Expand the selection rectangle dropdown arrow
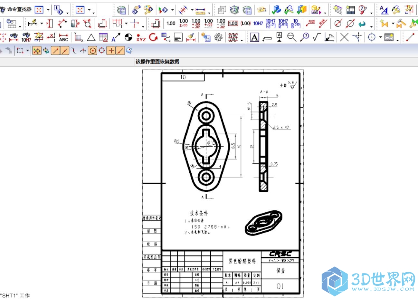This screenshot has width=418, height=299. point(27,51)
